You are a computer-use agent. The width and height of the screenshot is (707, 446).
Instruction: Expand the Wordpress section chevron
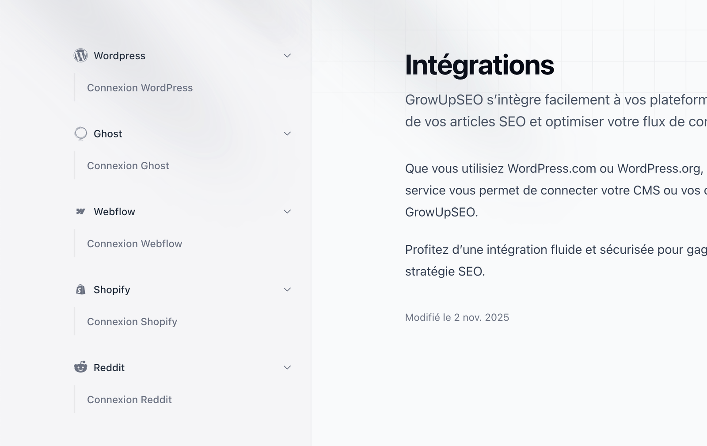tap(287, 56)
